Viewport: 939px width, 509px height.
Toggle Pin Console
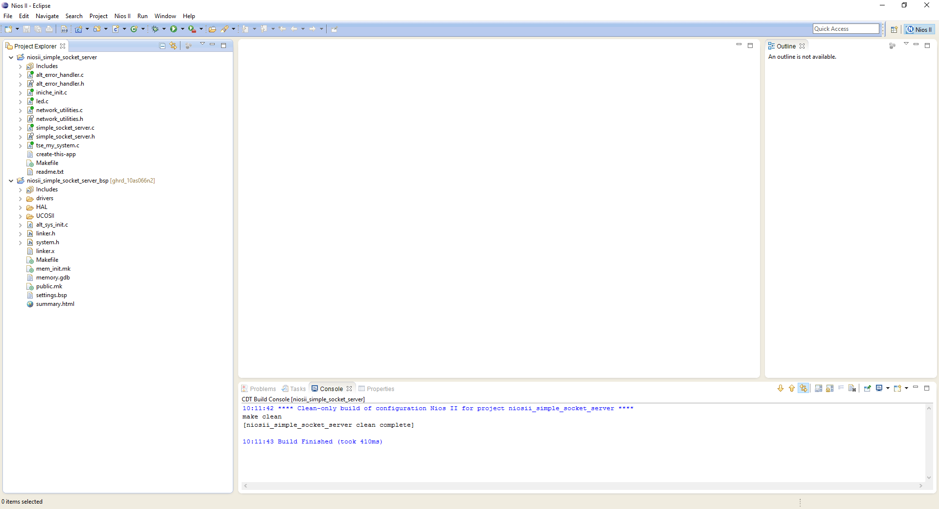(868, 389)
